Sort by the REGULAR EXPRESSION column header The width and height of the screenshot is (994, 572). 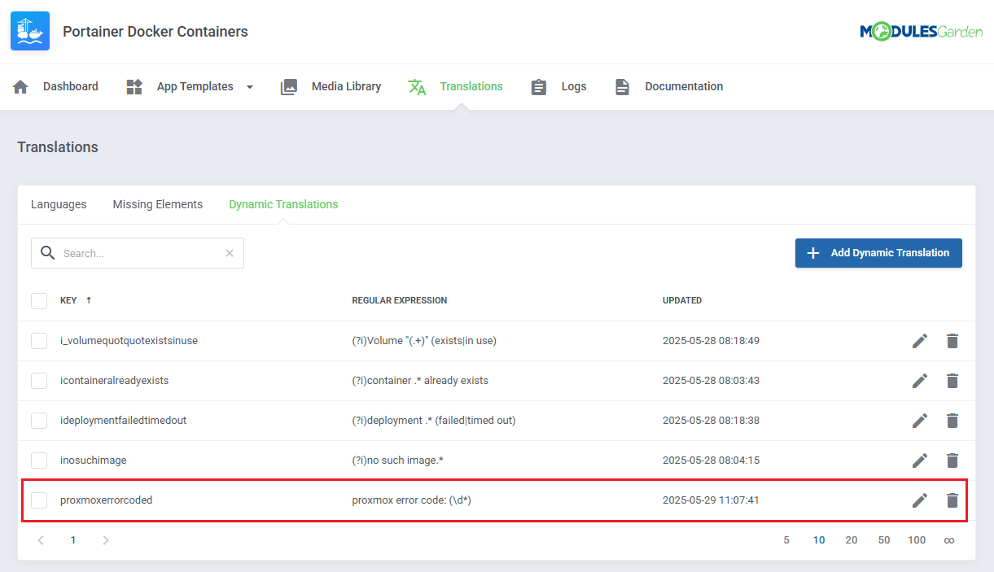(x=400, y=300)
